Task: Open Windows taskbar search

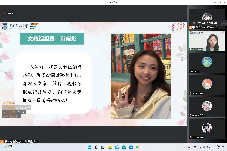Action: [96, 148]
